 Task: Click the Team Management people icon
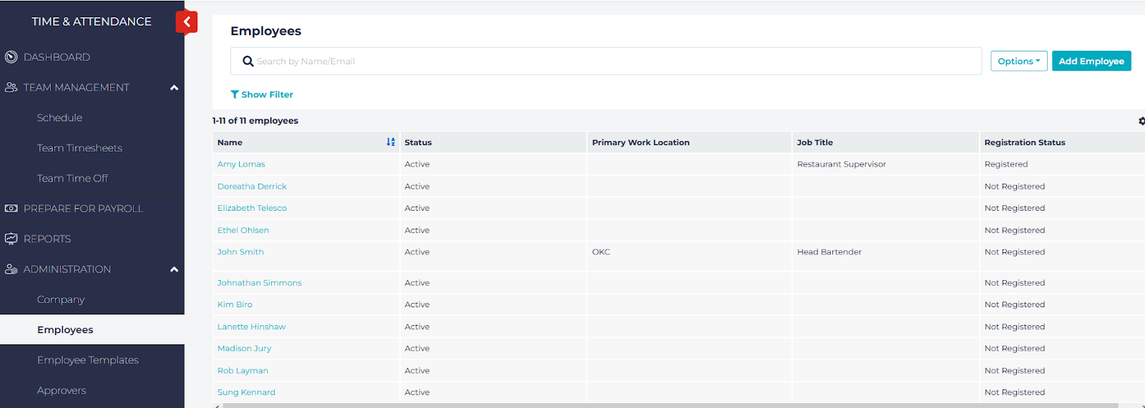tap(11, 87)
